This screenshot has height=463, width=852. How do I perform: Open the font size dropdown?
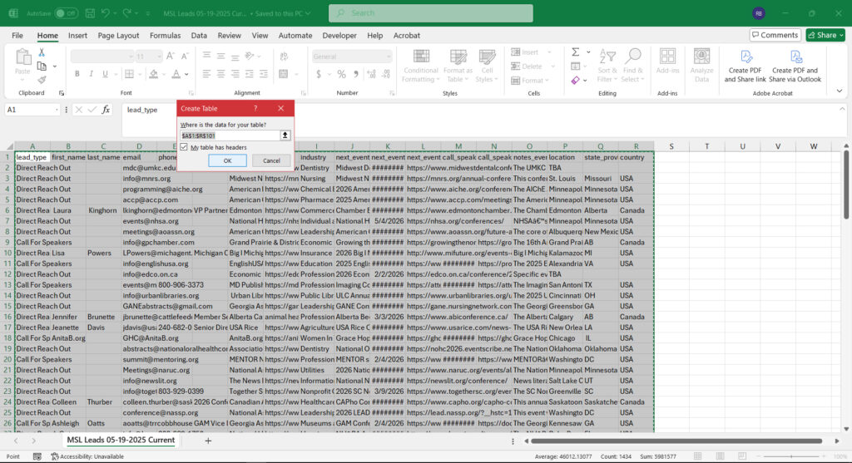pyautogui.click(x=159, y=57)
